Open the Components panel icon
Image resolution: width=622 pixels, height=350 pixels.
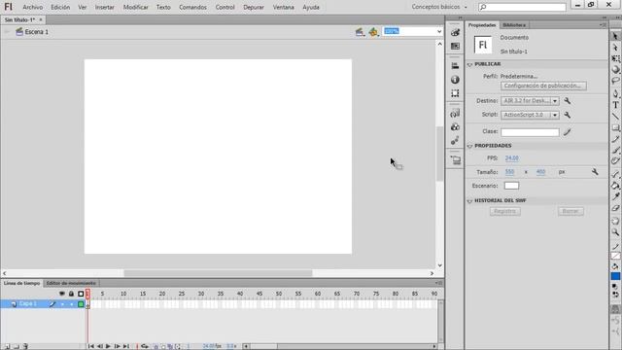click(455, 127)
